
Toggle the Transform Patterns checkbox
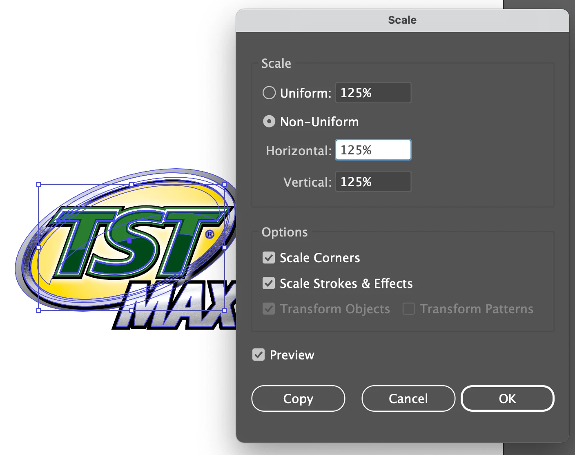tap(408, 308)
